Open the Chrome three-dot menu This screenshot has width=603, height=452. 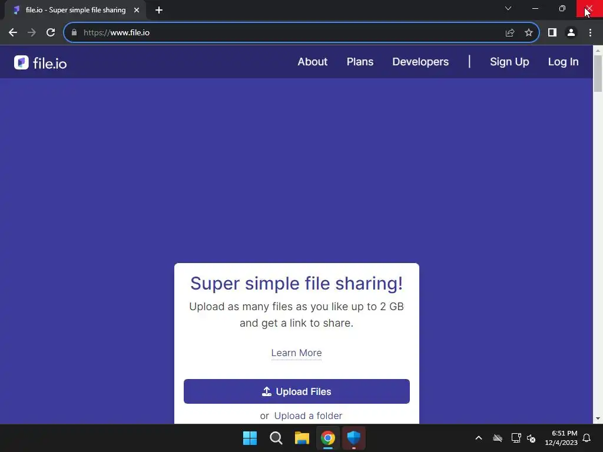click(x=590, y=33)
